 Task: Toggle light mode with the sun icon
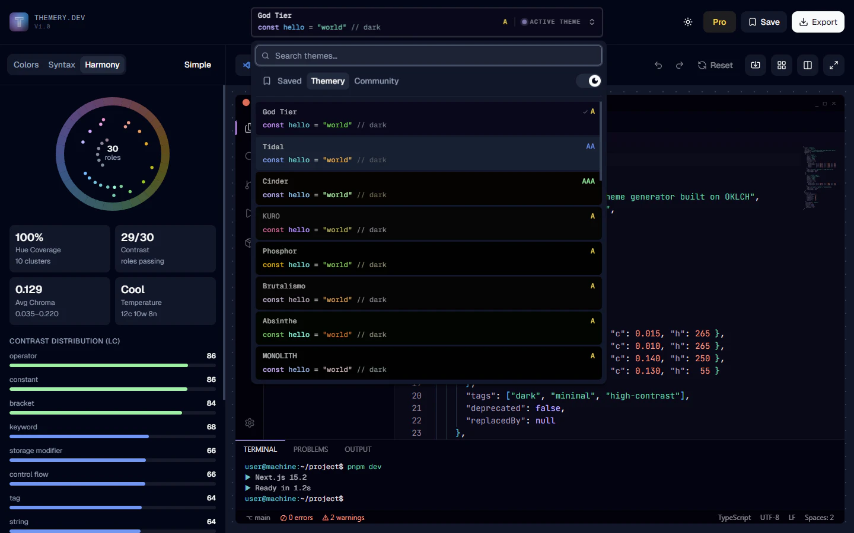687,22
